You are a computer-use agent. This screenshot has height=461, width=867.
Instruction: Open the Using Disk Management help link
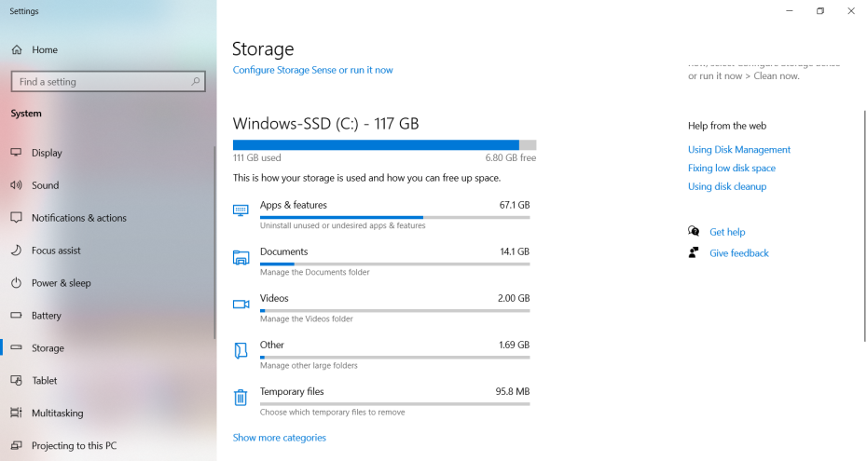click(739, 150)
